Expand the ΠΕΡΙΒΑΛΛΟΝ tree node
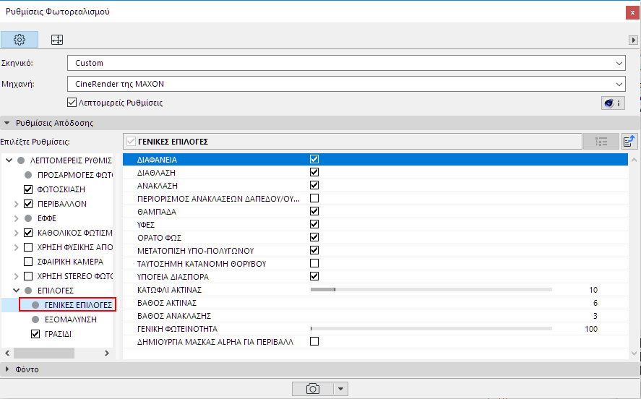The width and height of the screenshot is (641, 399). click(17, 204)
